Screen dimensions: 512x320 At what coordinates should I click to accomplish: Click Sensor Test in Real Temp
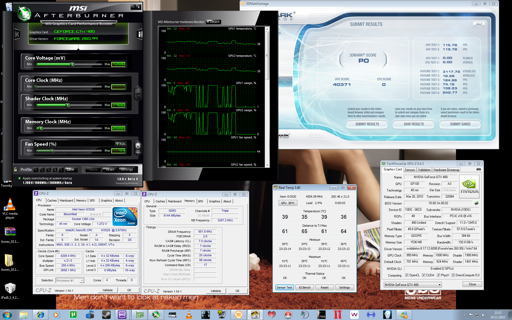[285, 287]
